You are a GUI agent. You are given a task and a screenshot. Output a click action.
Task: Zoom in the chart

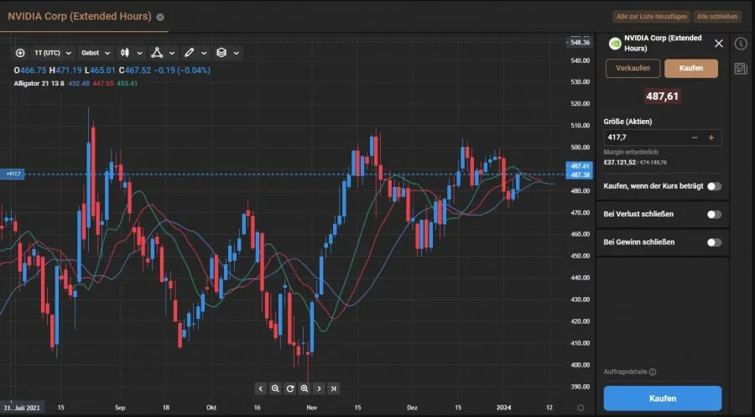[x=305, y=388]
